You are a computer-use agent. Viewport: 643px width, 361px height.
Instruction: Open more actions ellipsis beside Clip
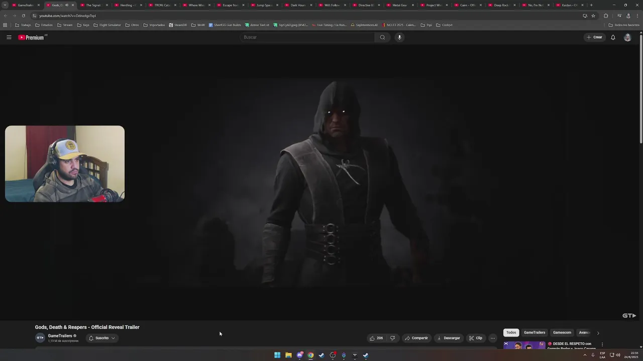pos(492,338)
